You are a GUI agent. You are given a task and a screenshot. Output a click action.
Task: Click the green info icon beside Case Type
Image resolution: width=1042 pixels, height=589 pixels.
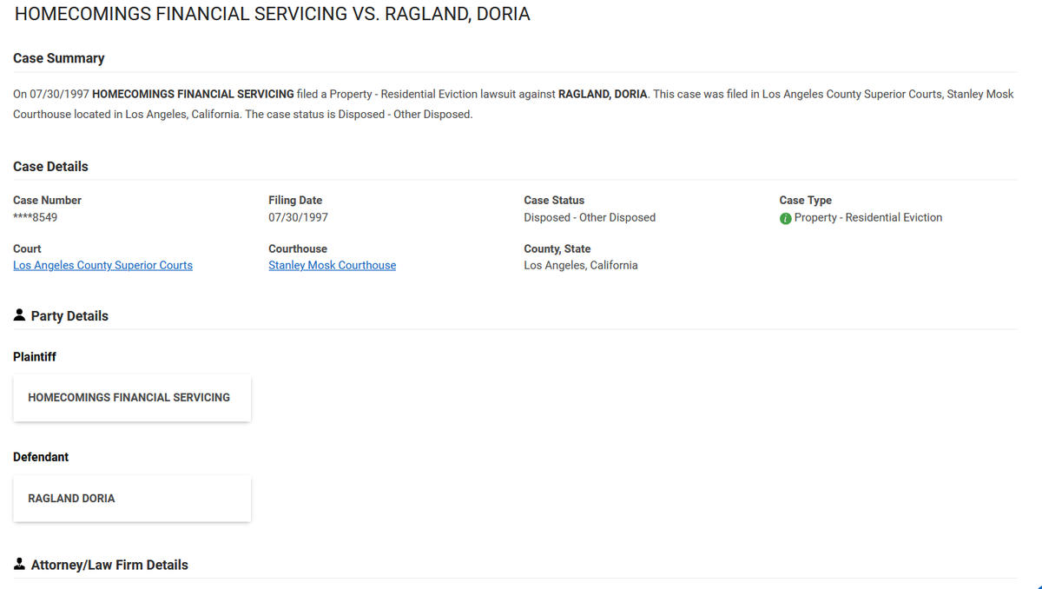(x=785, y=218)
